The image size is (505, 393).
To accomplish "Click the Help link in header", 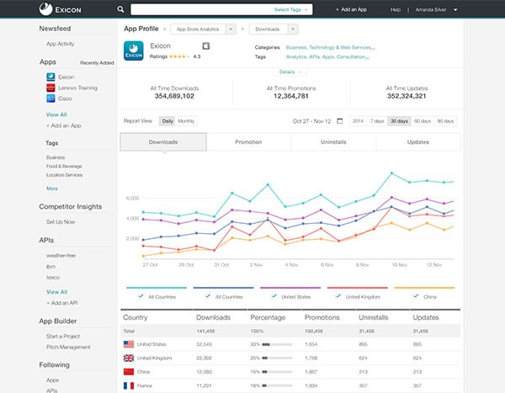I will tap(396, 10).
